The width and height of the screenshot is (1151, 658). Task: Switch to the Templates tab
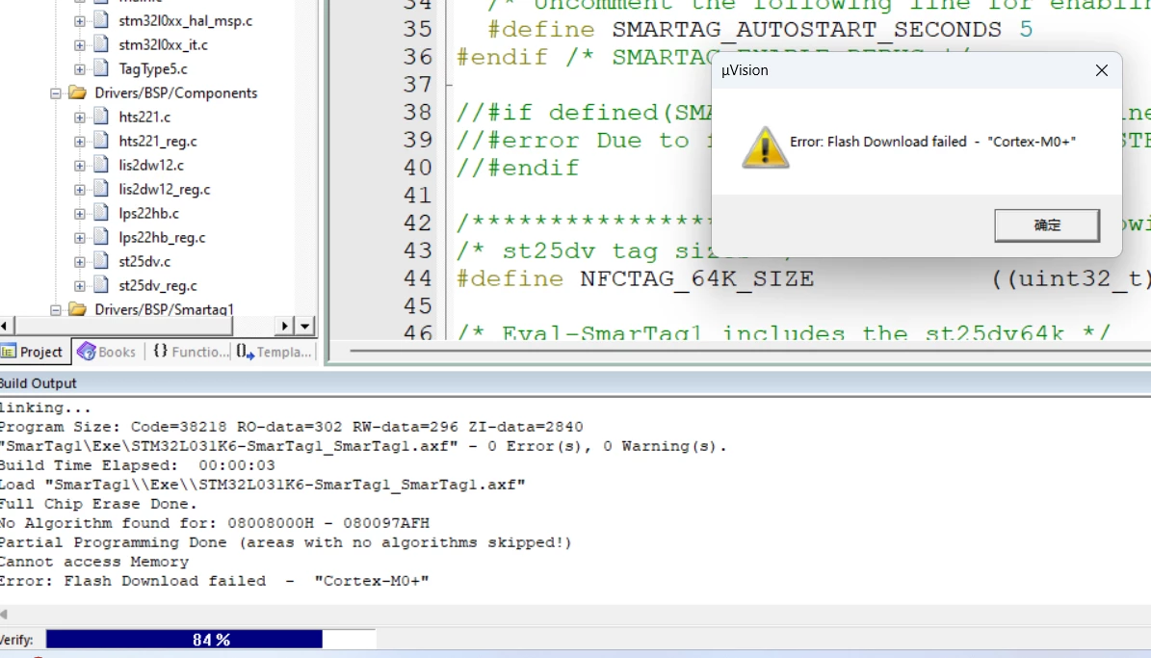pos(275,352)
